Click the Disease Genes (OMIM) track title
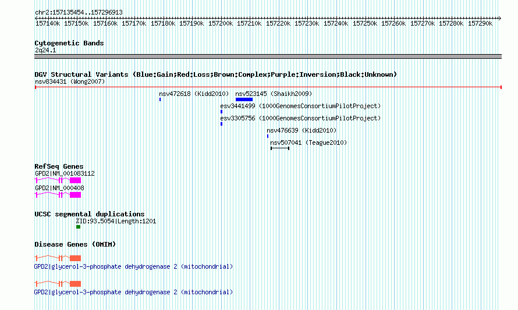Image resolution: width=518 pixels, height=310 pixels. tap(75, 244)
